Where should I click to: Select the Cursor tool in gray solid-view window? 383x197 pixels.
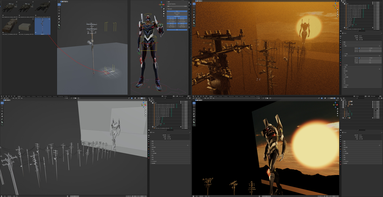point(2,106)
